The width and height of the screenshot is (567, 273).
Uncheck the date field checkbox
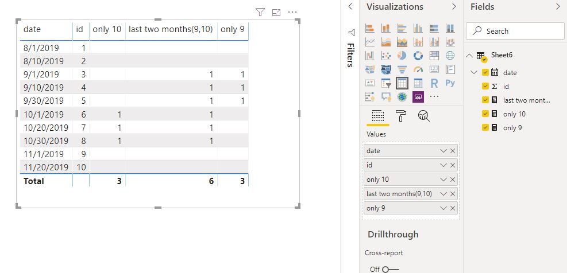(485, 72)
